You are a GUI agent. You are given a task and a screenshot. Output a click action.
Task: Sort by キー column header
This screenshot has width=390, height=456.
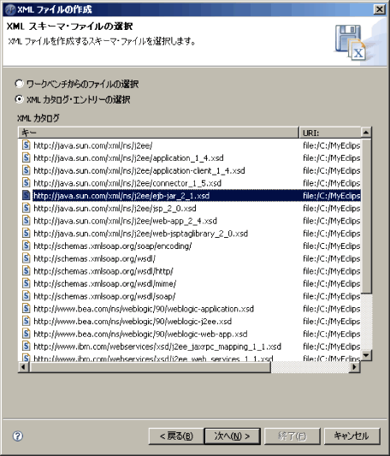click(158, 133)
